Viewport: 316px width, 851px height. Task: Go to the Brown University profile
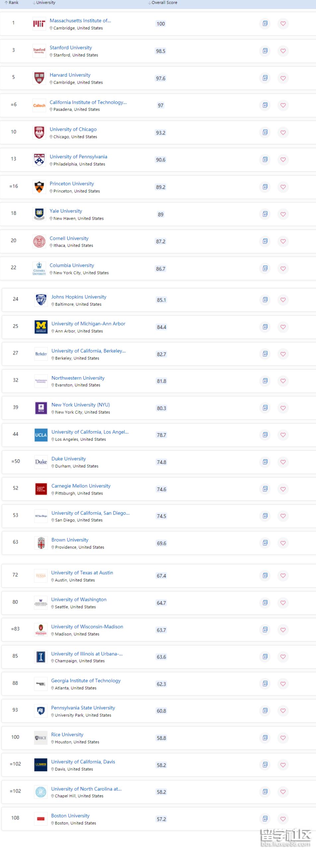point(70,540)
